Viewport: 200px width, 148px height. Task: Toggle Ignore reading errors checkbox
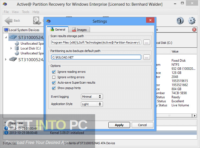[x=54, y=72]
